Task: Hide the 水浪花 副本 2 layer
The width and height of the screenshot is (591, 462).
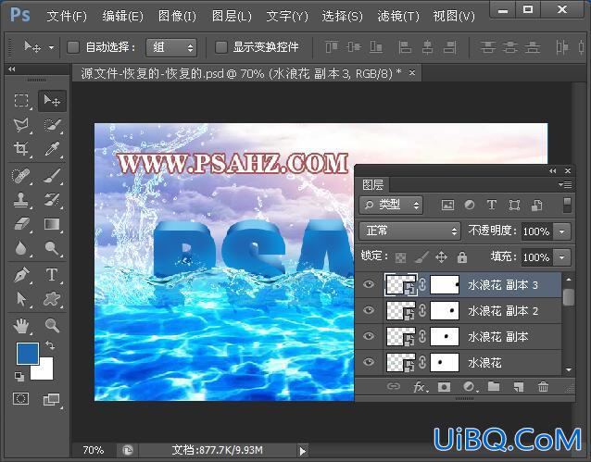Action: pyautogui.click(x=369, y=310)
